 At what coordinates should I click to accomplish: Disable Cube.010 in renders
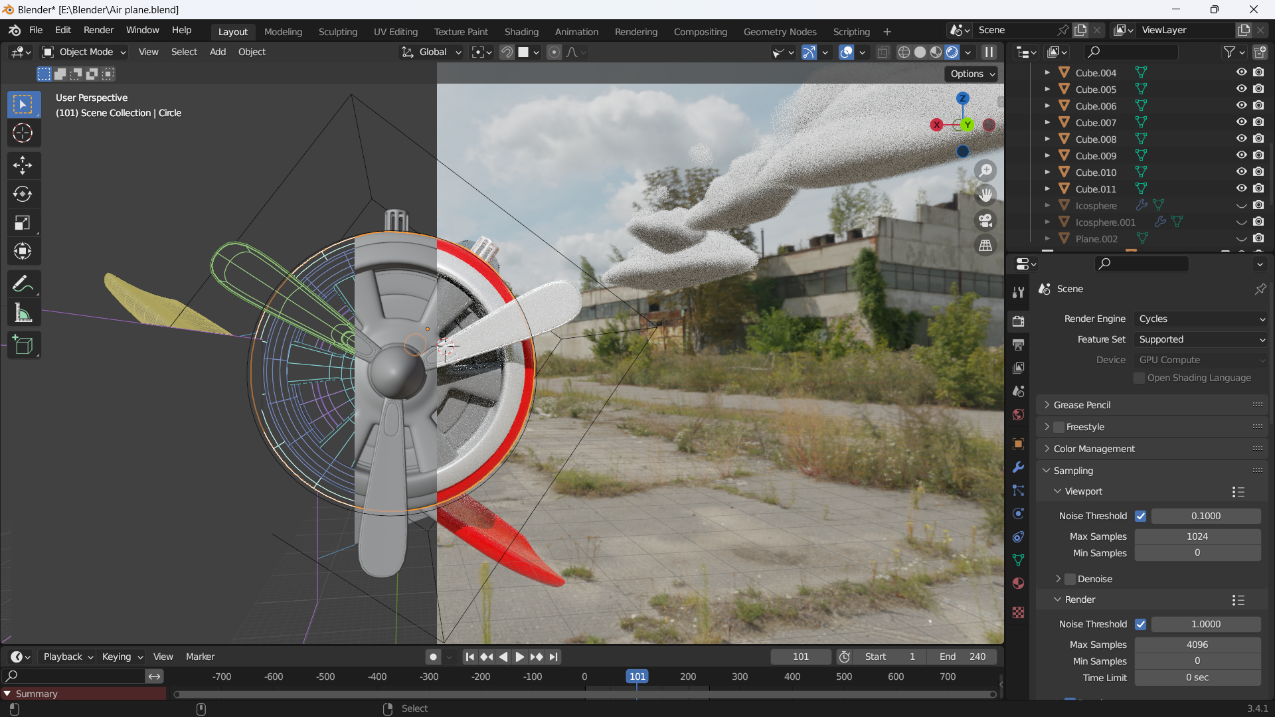click(x=1258, y=172)
